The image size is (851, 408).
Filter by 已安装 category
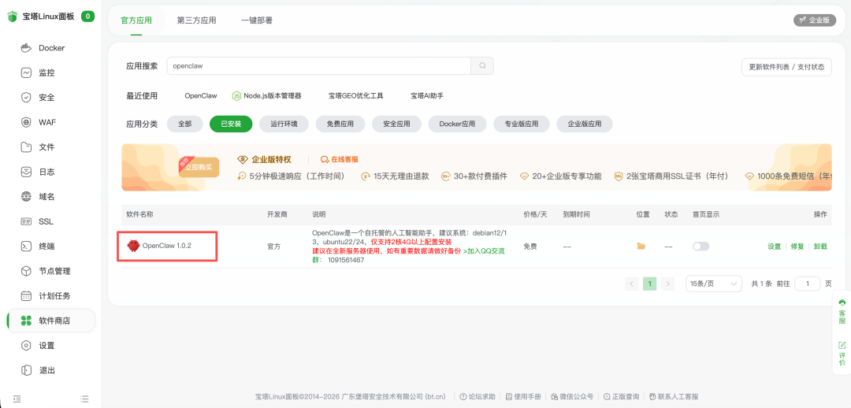click(x=232, y=124)
